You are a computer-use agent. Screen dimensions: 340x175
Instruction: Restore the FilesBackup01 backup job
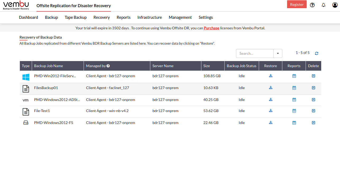pos(271,88)
